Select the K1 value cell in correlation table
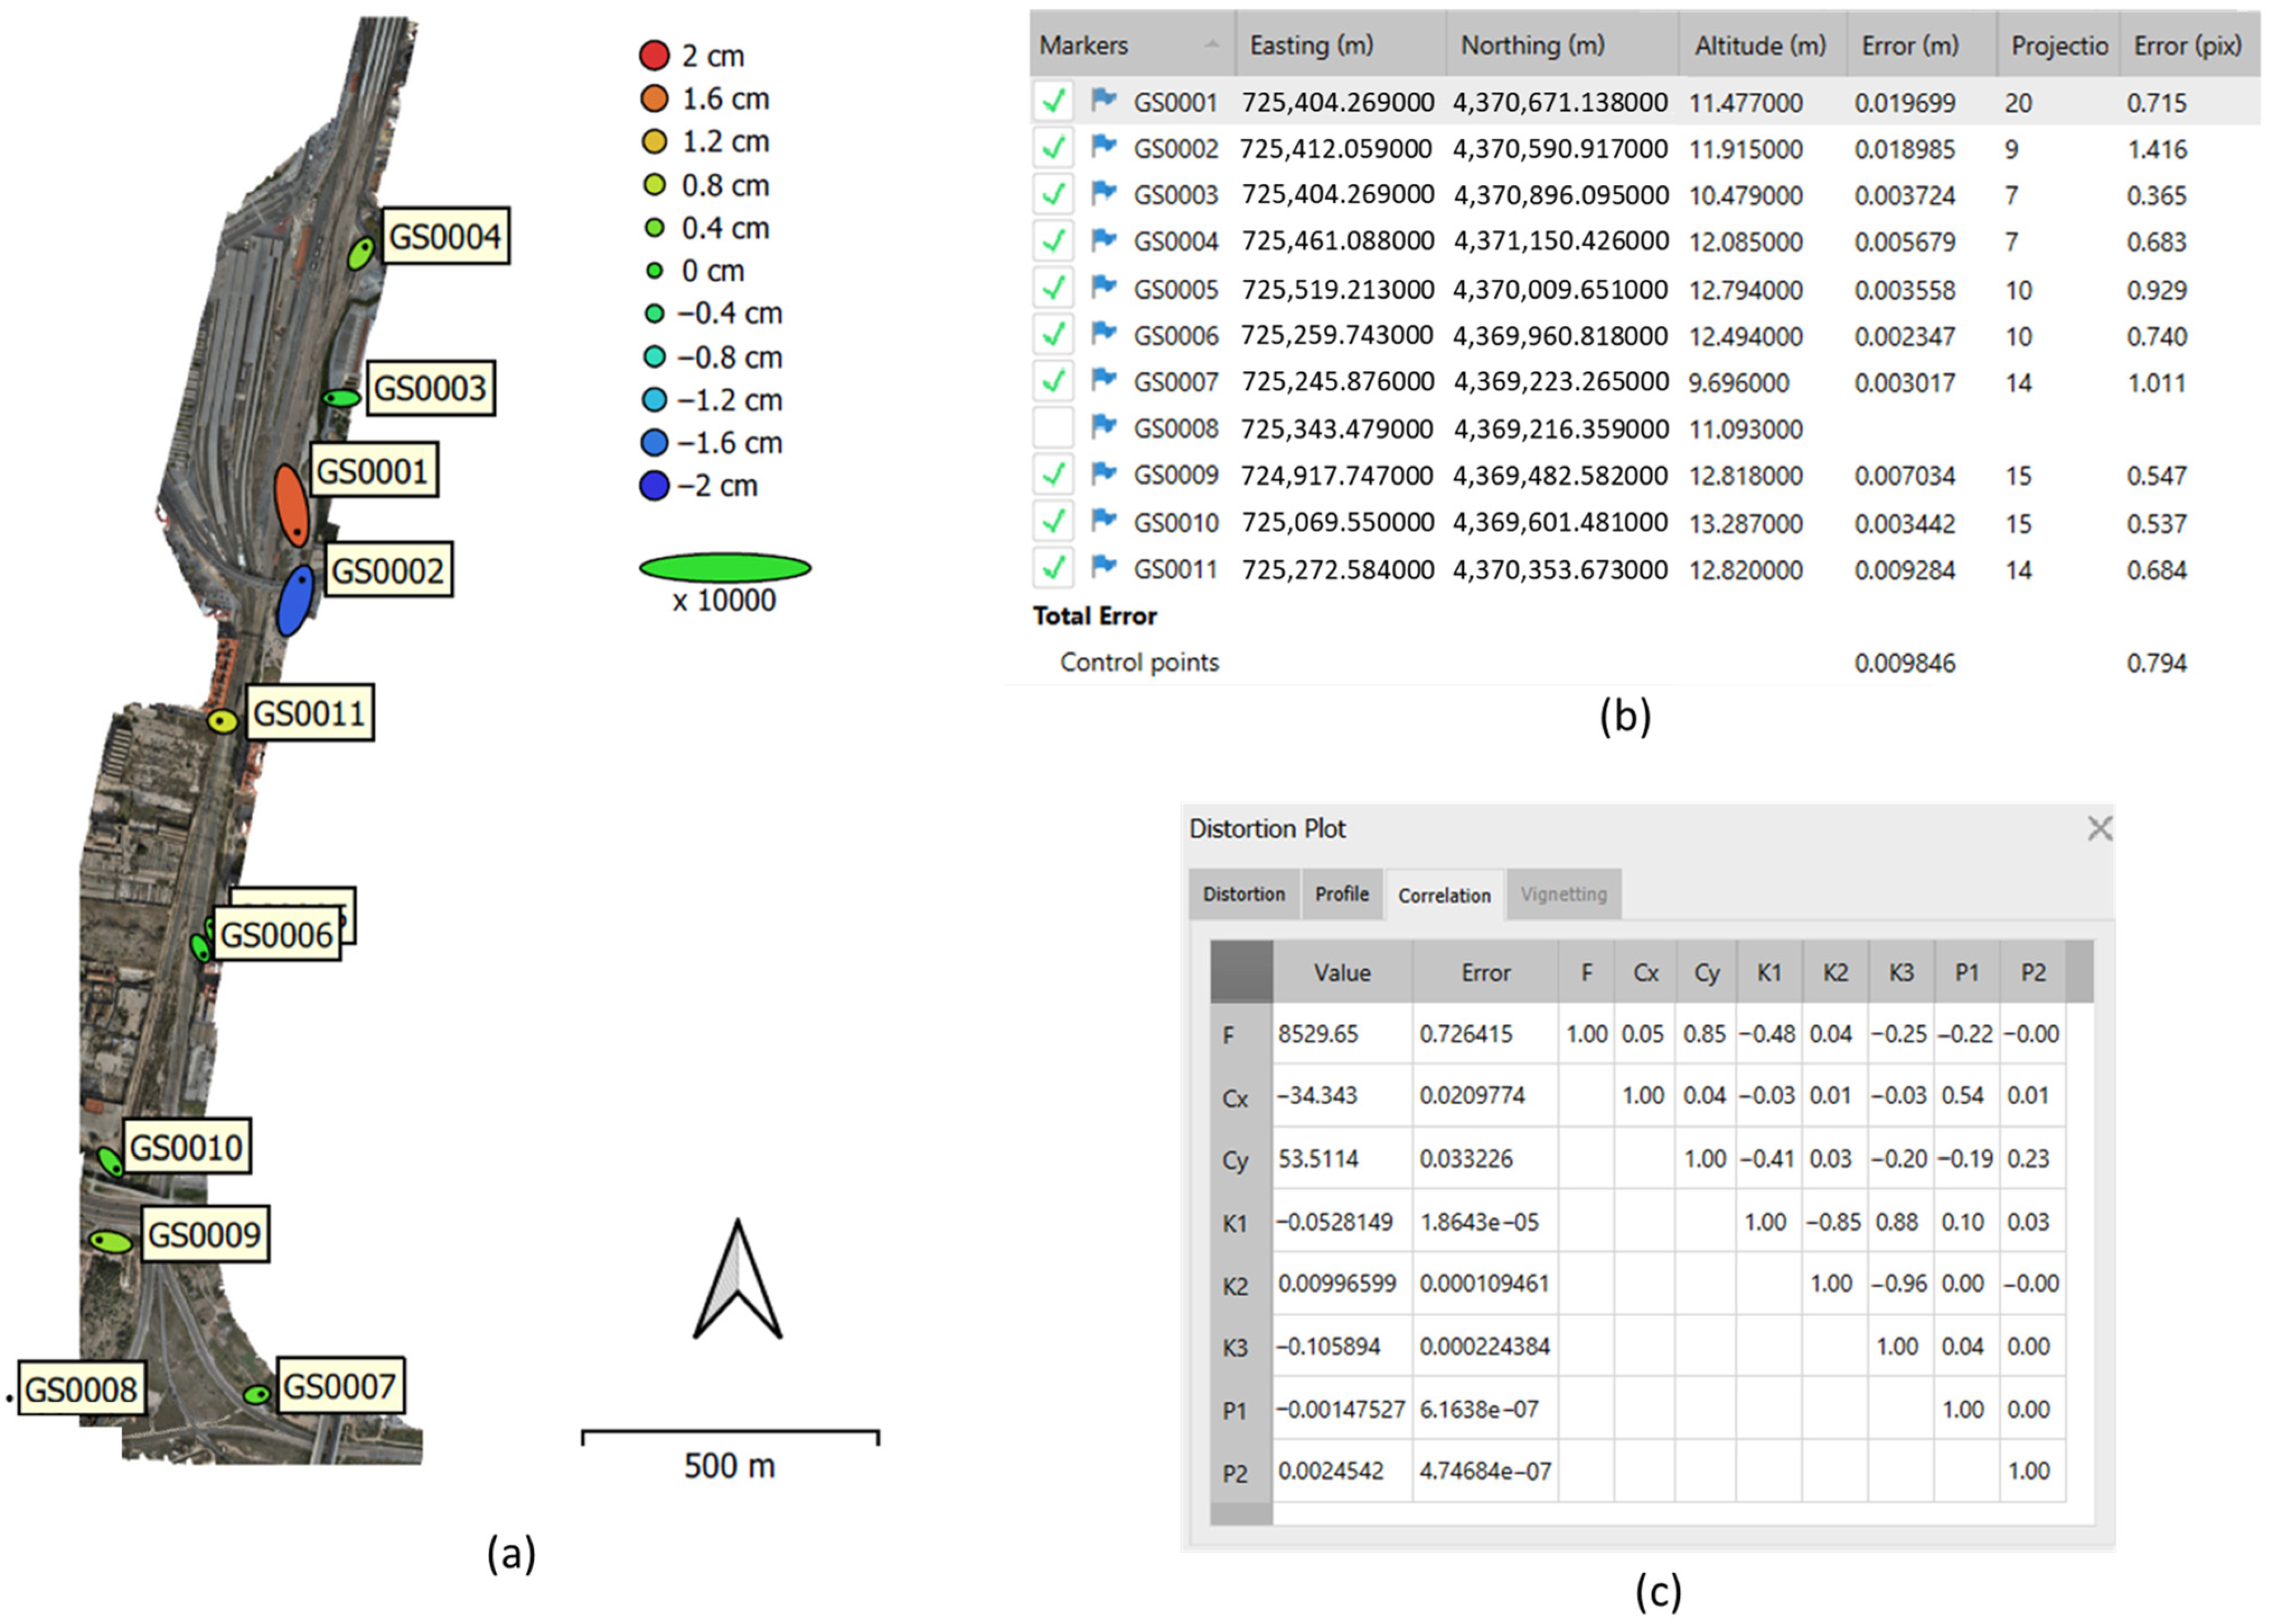Image resolution: width=2269 pixels, height=1624 pixels. [x=1335, y=1222]
